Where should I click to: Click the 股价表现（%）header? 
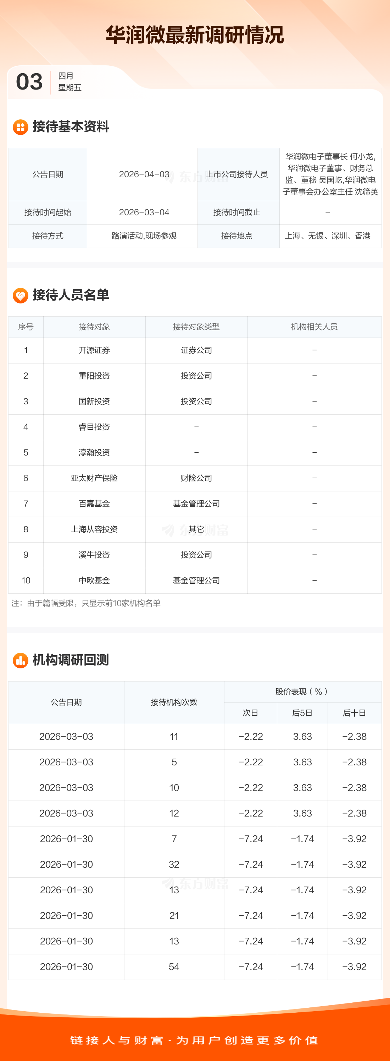click(x=302, y=692)
